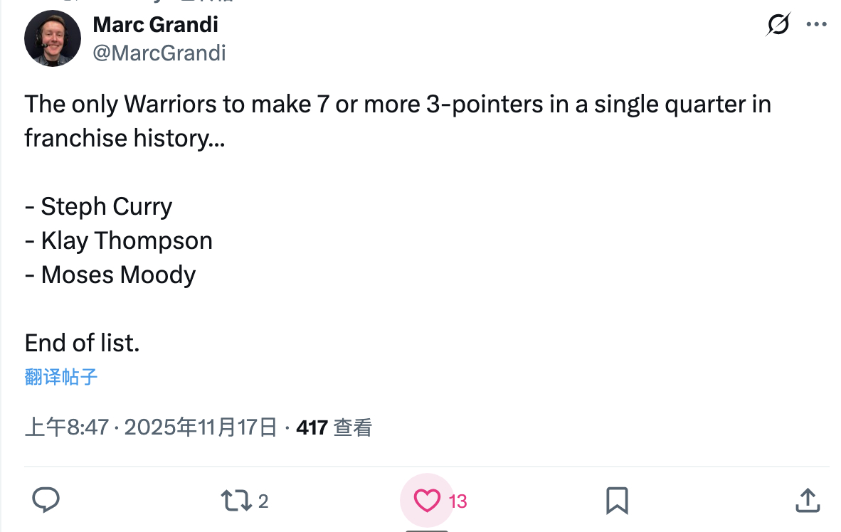Open the 上午8:47 post timestamp
This screenshot has height=532, width=841.
tap(66, 427)
